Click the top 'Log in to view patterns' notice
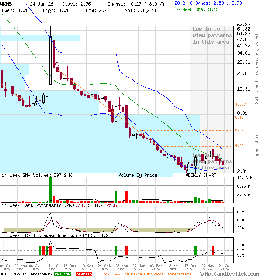Viewport: 259px width, 276px height. point(212,35)
